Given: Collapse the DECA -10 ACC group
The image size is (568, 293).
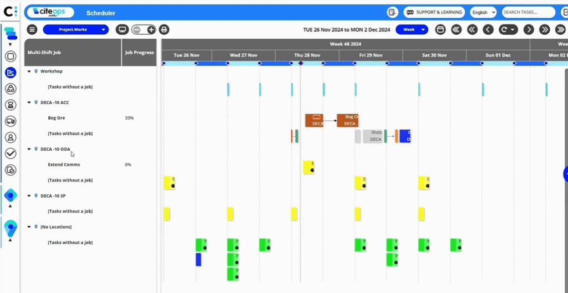Looking at the screenshot, I should (x=29, y=102).
